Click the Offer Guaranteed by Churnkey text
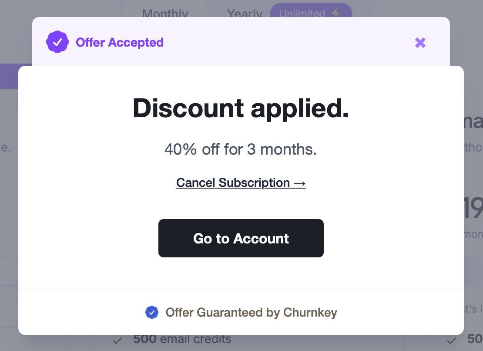 251,312
